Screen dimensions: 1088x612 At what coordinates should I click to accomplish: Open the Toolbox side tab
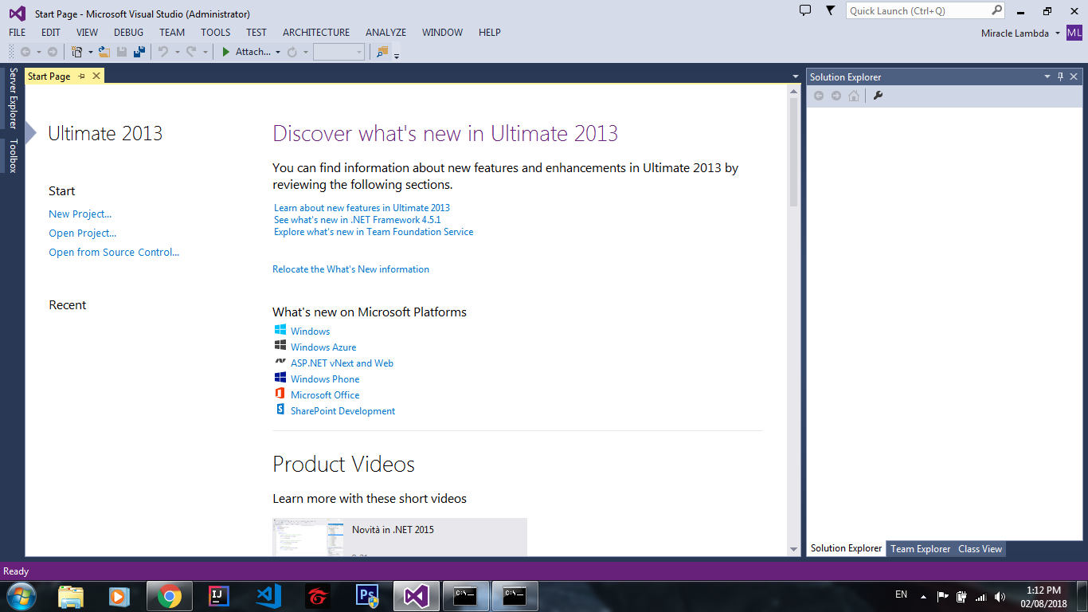click(13, 155)
